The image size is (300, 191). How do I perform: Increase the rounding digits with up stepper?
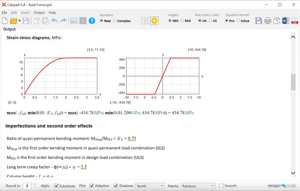tap(35, 184)
